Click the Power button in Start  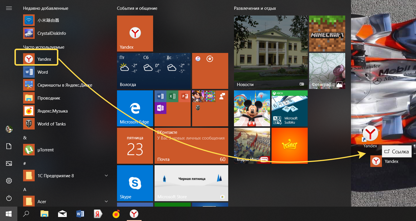tap(9, 198)
